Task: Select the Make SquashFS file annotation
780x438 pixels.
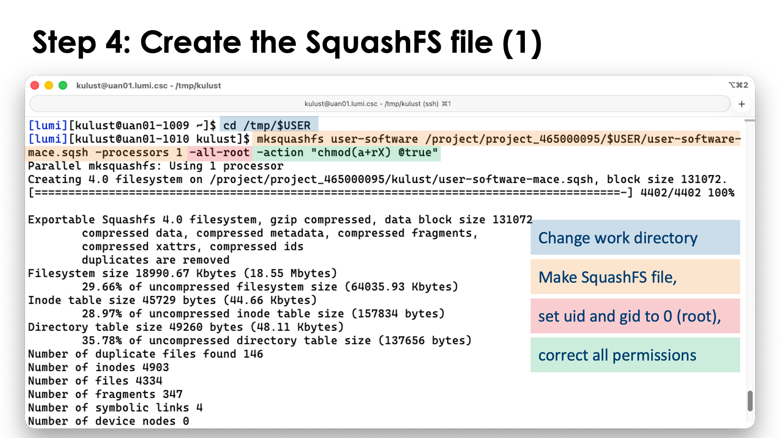Action: [x=607, y=277]
